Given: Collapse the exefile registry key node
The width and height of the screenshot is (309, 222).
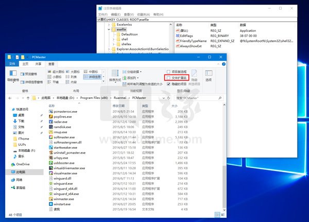Looking at the screenshot, I should point(109,30).
